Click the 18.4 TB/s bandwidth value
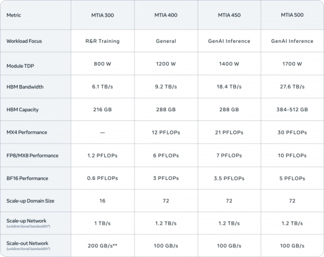Viewport: 324px width, 257px height. point(229,86)
